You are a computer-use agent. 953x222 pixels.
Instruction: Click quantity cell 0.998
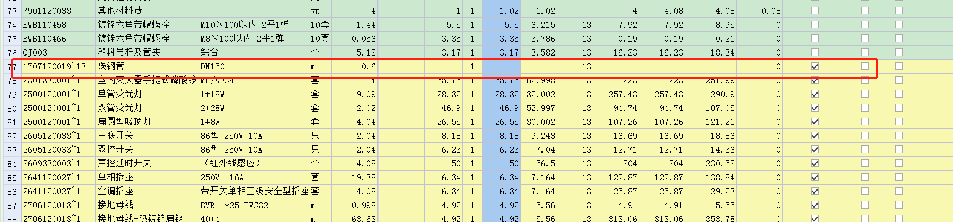(354, 205)
